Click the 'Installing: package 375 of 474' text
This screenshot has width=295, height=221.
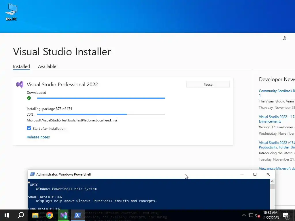click(50, 108)
